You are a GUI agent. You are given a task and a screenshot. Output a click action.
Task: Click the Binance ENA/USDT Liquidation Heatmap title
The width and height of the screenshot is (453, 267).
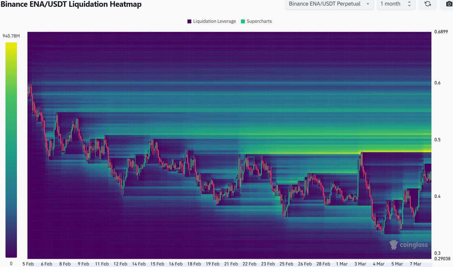(71, 4)
